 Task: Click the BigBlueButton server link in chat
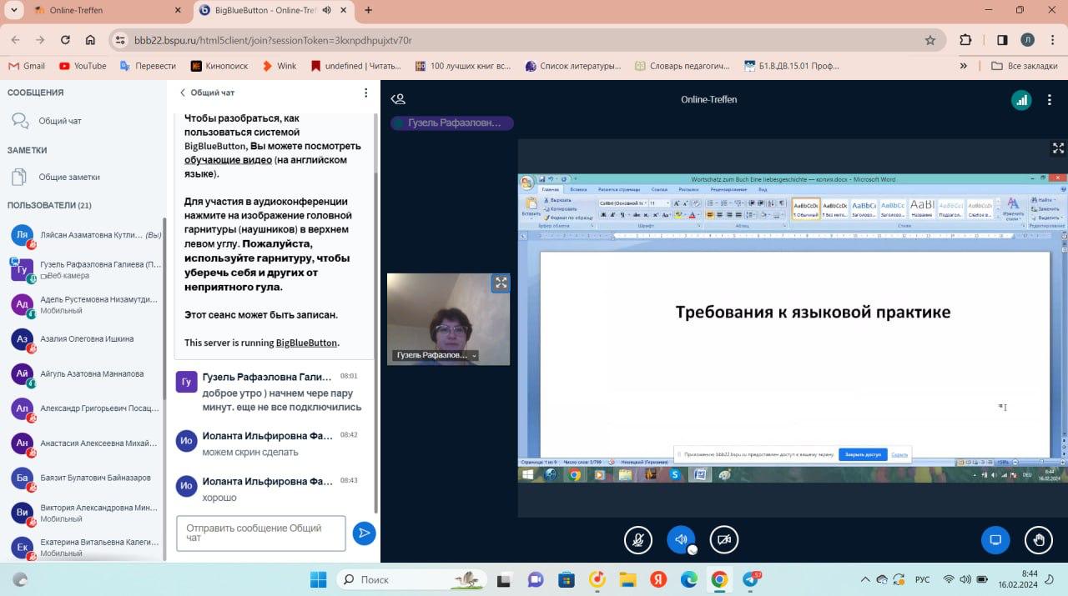(306, 343)
